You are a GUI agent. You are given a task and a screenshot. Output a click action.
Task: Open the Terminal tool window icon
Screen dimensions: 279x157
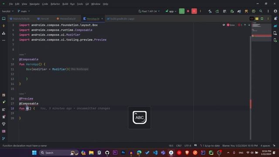(3, 131)
